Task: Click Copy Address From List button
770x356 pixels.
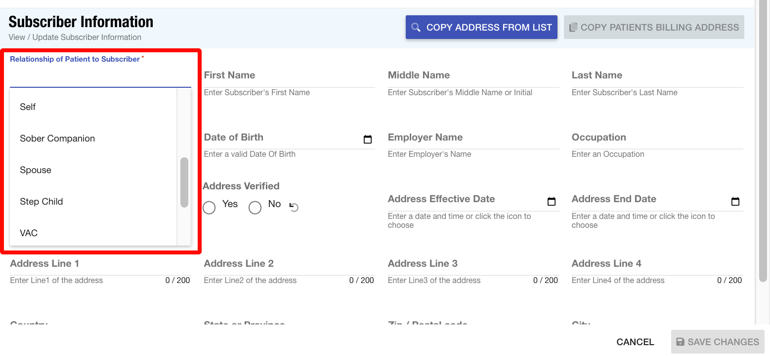Action: point(481,28)
